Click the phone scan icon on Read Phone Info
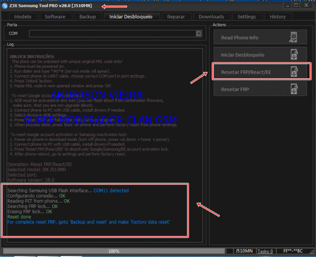 [x=293, y=37]
